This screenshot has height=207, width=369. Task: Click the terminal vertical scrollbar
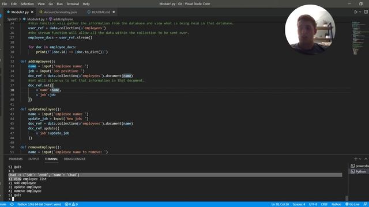point(347,198)
